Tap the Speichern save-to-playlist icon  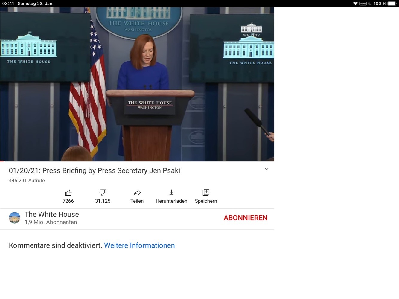tap(206, 193)
